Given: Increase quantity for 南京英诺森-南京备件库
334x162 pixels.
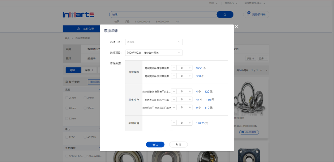Looking at the screenshot, I should click(x=190, y=68).
